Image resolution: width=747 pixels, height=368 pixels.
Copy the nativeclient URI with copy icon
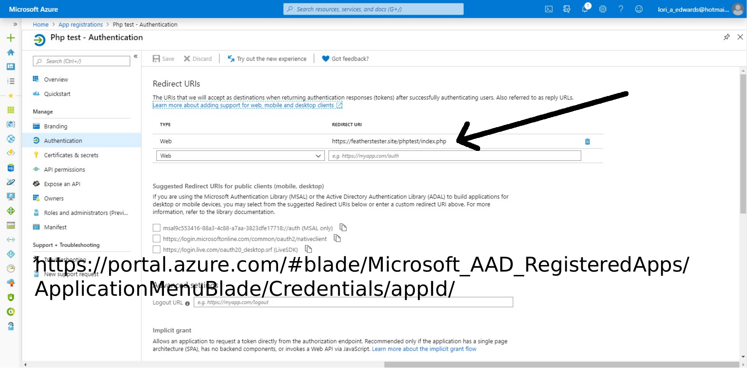tap(337, 238)
